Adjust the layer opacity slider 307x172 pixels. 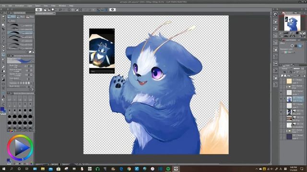(296, 68)
